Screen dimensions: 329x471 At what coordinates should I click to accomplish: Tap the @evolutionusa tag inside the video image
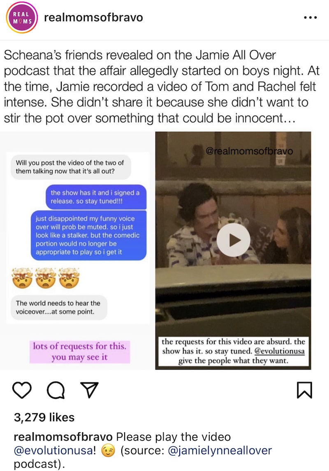click(x=279, y=351)
